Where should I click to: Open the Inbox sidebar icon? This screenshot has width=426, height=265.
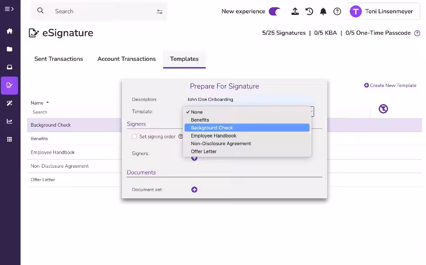(9, 67)
